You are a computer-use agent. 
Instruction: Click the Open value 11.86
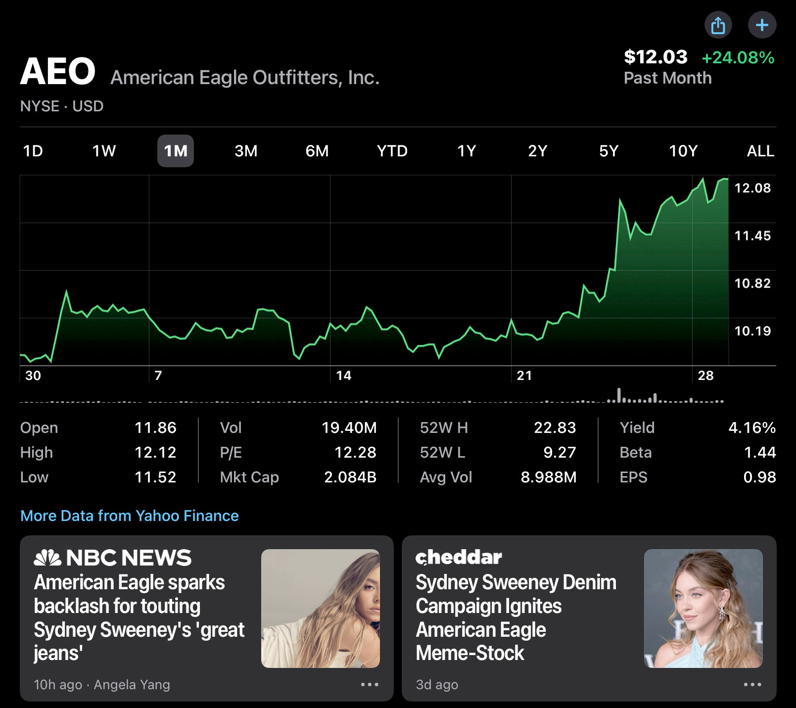click(x=155, y=427)
